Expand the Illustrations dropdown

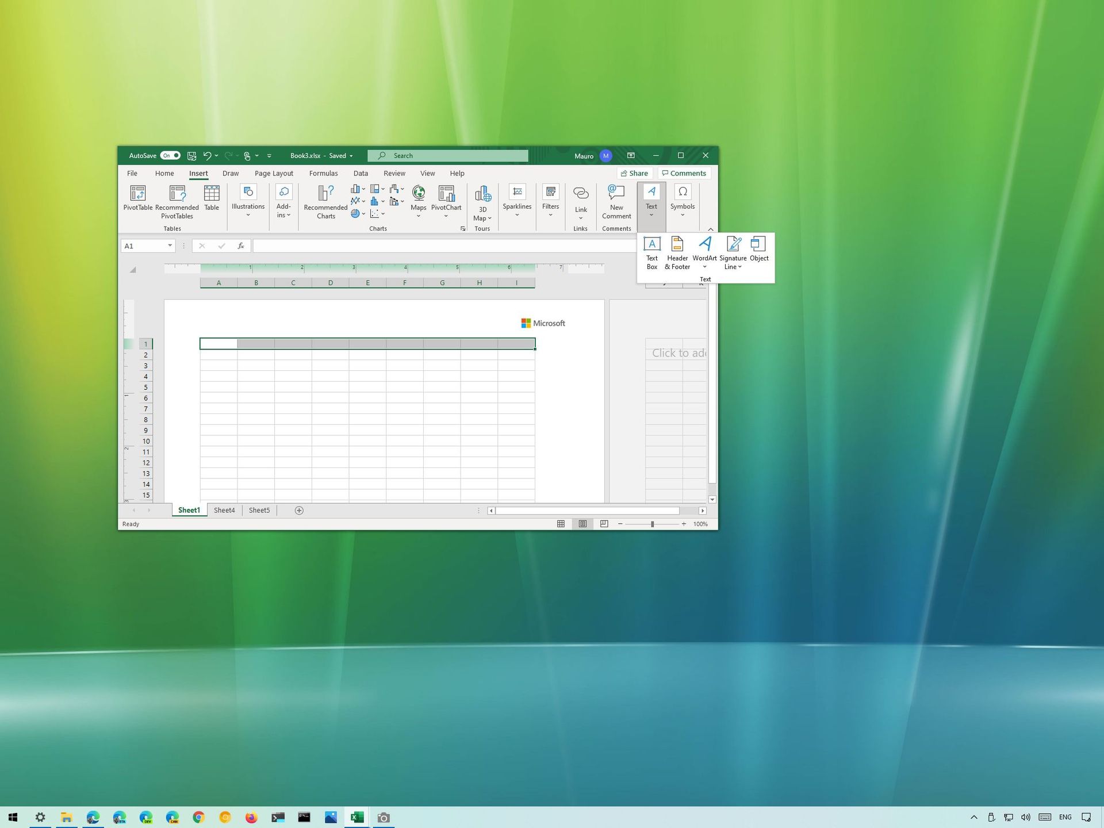pos(248,214)
